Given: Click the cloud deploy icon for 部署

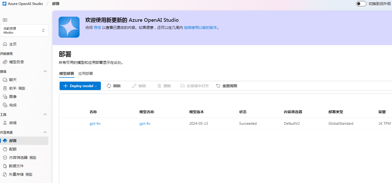Looking at the screenshot, I should (5, 141).
